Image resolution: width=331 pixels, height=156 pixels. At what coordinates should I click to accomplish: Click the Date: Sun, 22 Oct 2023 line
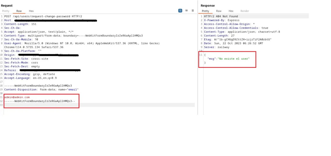[234, 43]
